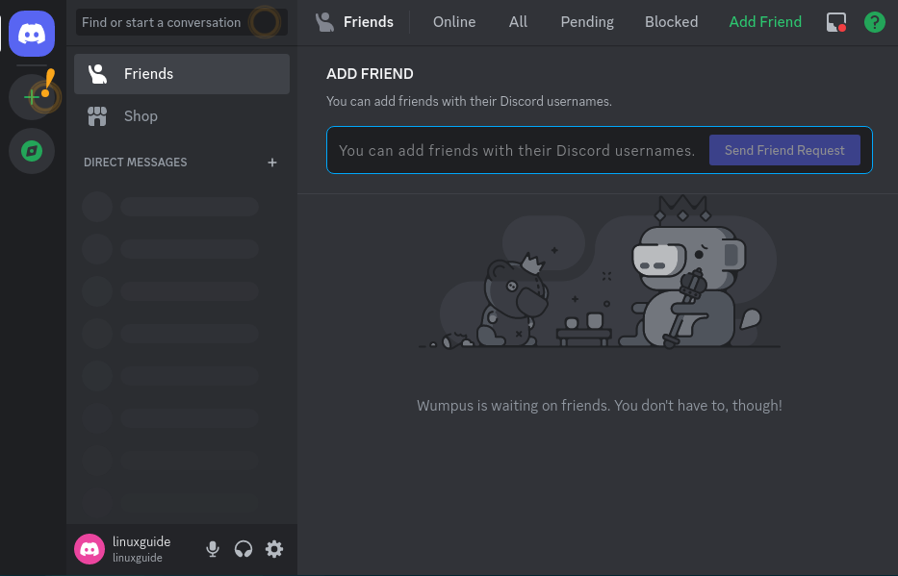The image size is (898, 576).
Task: Click the linuxguide user avatar
Action: tap(90, 549)
